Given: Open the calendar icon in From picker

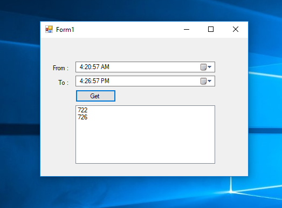Looking at the screenshot, I should (203, 67).
